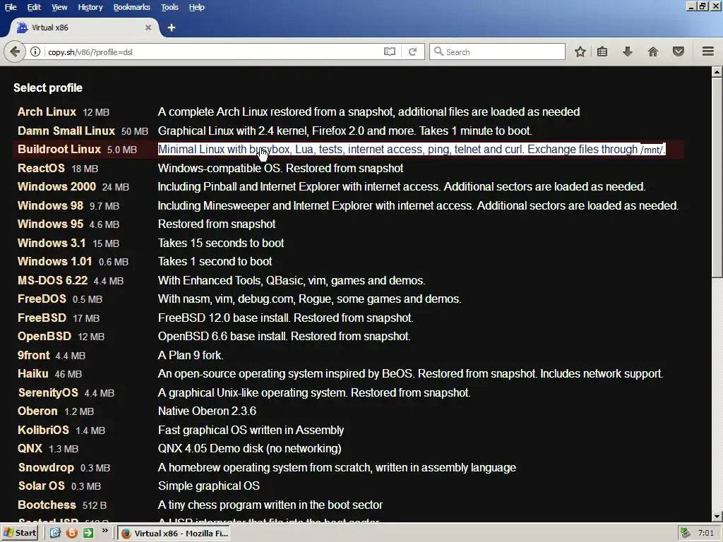Open the View menu

point(59,7)
